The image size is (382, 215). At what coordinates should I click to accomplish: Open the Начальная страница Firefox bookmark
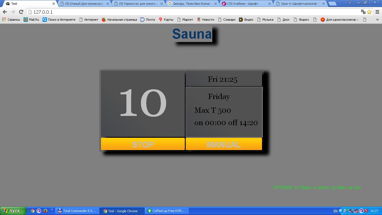tap(119, 20)
